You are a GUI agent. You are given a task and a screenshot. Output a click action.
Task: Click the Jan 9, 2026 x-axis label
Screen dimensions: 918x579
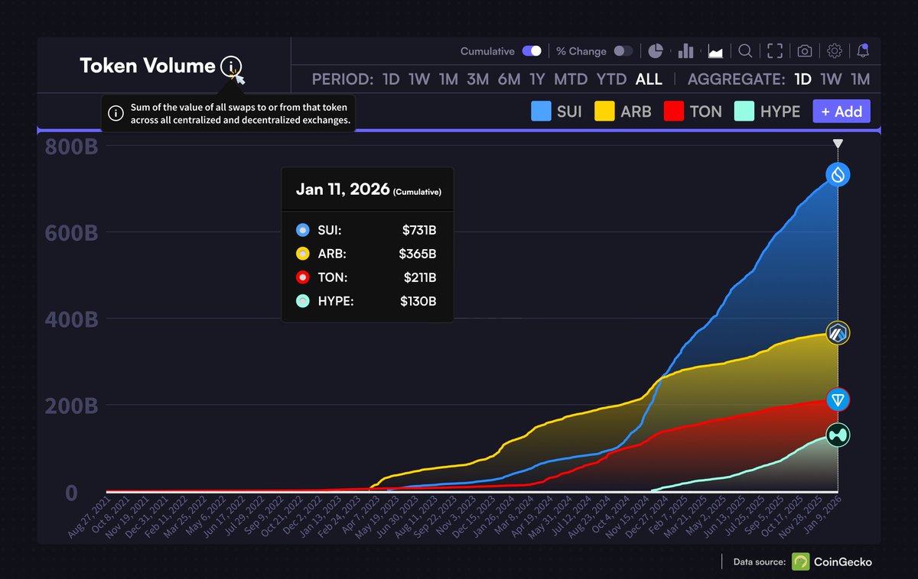tap(823, 516)
